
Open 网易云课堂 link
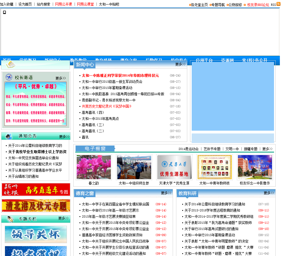click(x=85, y=4)
